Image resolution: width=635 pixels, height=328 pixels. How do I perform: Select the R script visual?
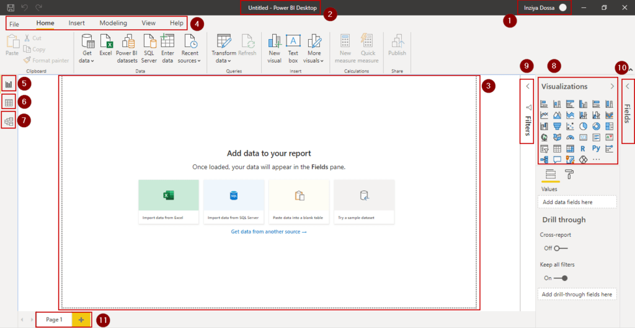coord(583,149)
